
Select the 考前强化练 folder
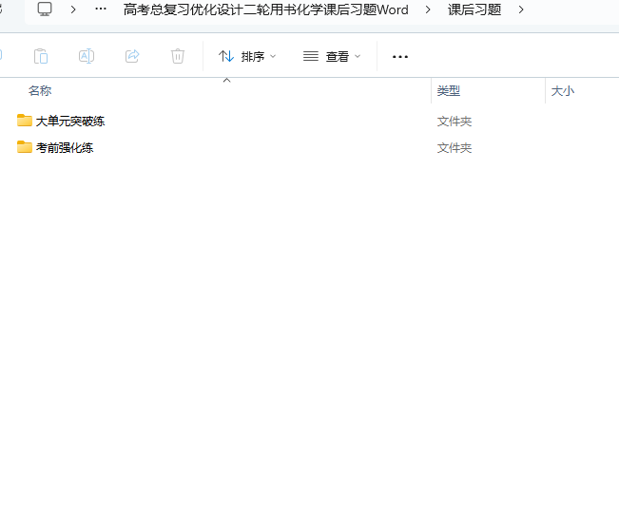(x=64, y=148)
